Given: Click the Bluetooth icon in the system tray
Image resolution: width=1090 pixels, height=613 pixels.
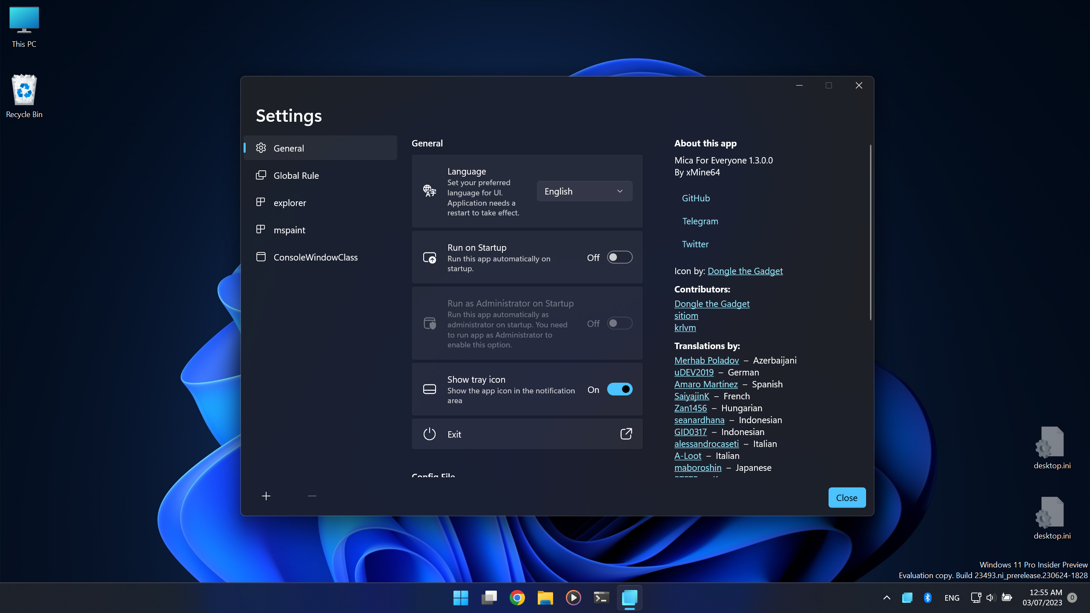Looking at the screenshot, I should click(927, 598).
